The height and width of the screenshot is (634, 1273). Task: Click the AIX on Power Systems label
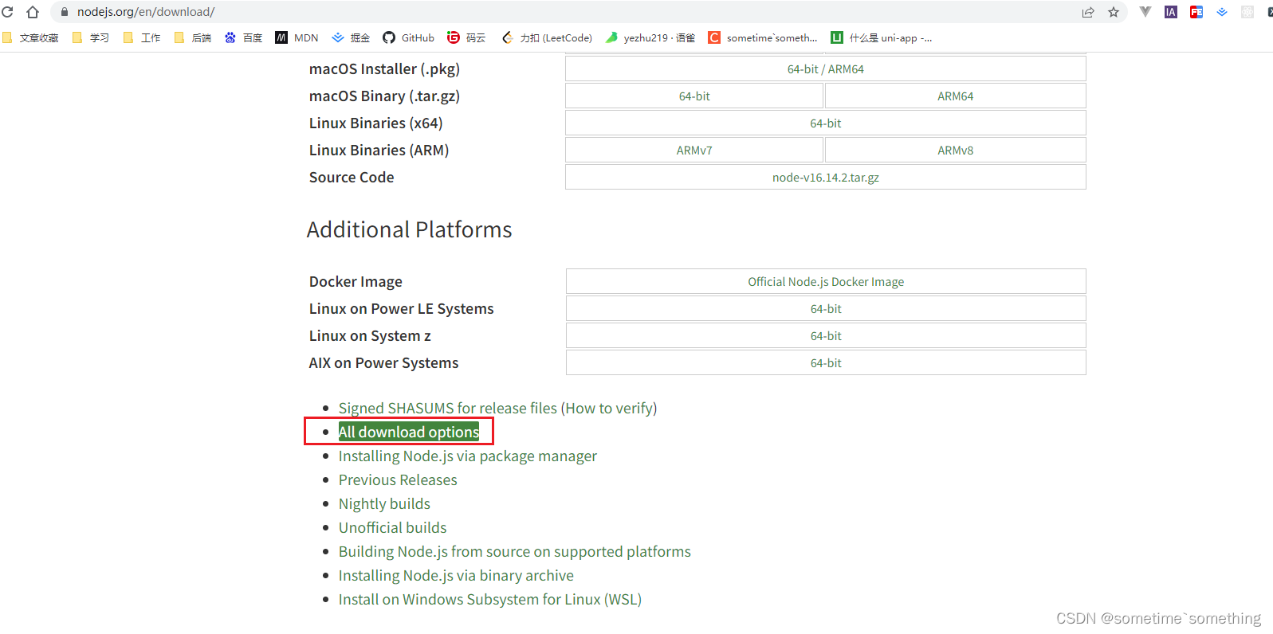point(383,363)
